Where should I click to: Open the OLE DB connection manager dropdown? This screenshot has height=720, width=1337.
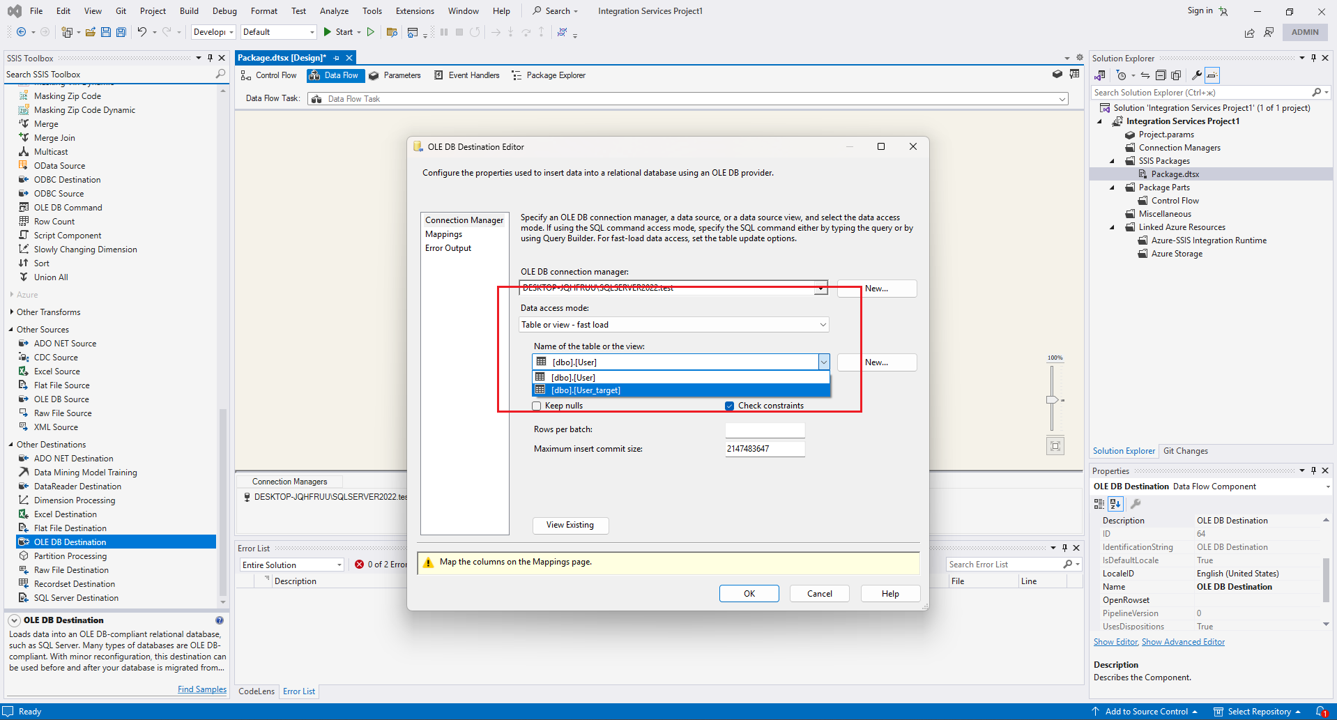821,289
